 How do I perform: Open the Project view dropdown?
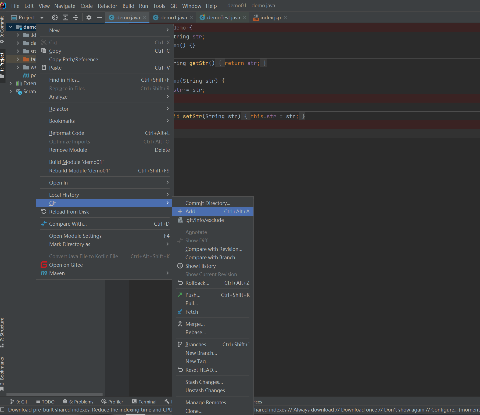42,18
